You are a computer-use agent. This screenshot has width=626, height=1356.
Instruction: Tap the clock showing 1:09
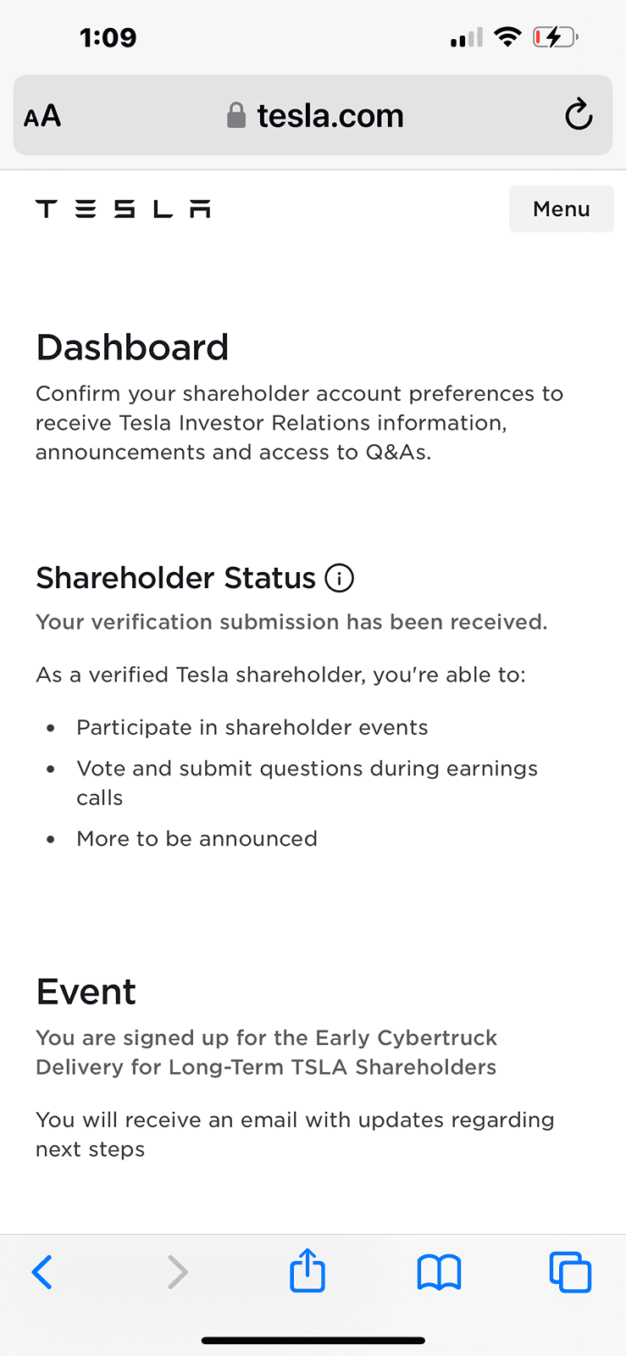pos(108,37)
